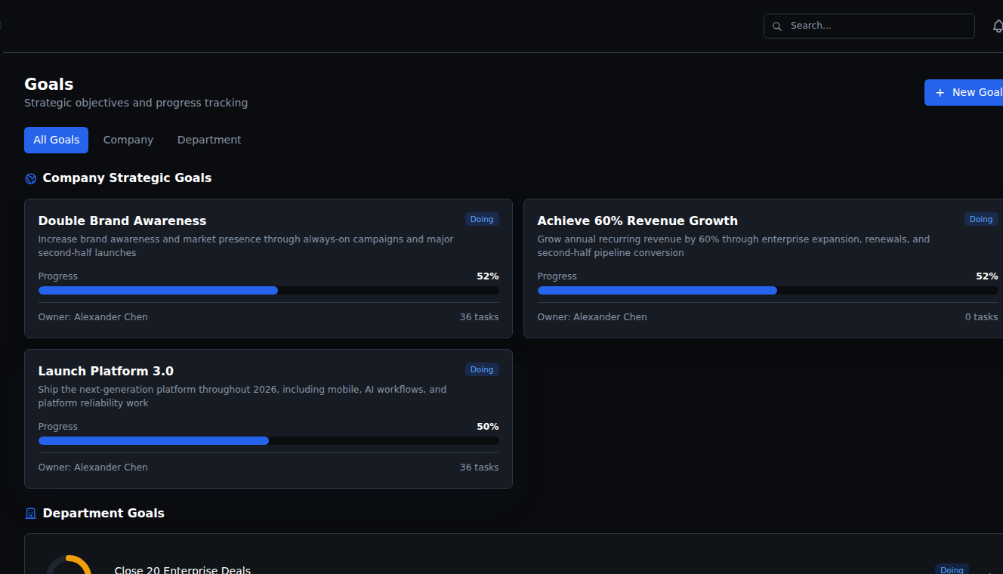Click the Progress label on Double Brand Awareness

(58, 276)
